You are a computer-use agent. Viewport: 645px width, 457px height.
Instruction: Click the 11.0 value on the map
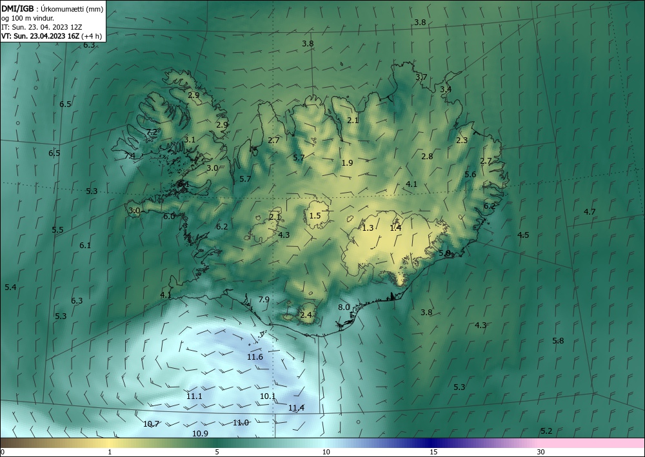pyautogui.click(x=241, y=422)
